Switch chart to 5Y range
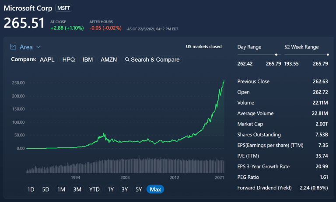This screenshot has width=336, height=202. coord(139,189)
